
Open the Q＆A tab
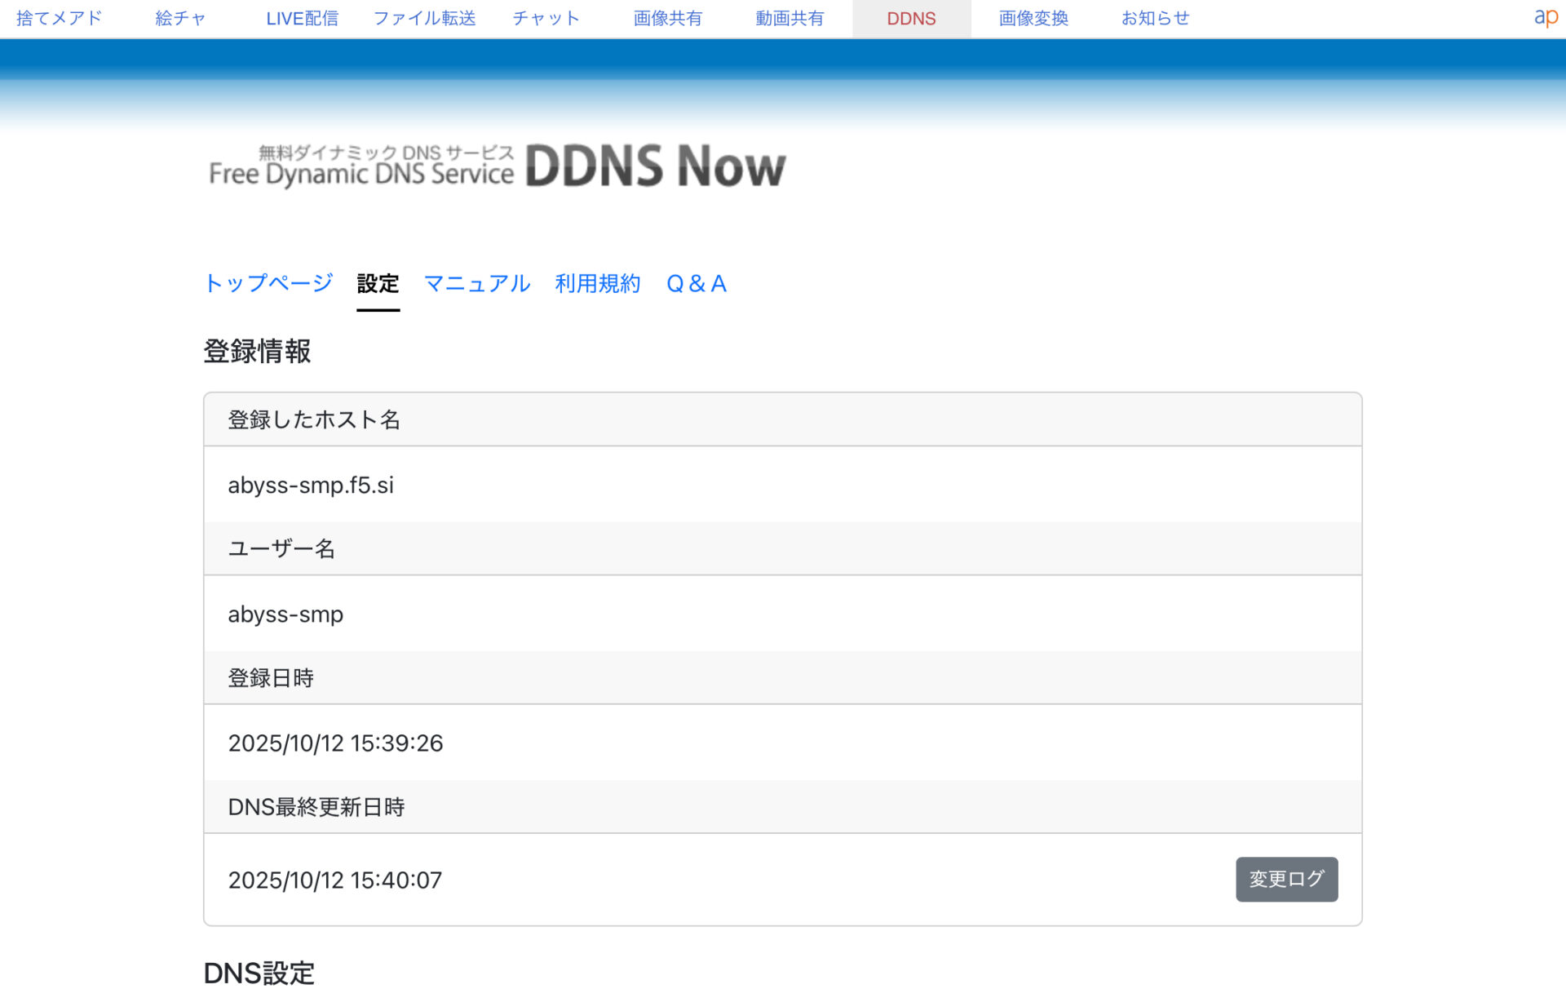(x=696, y=283)
